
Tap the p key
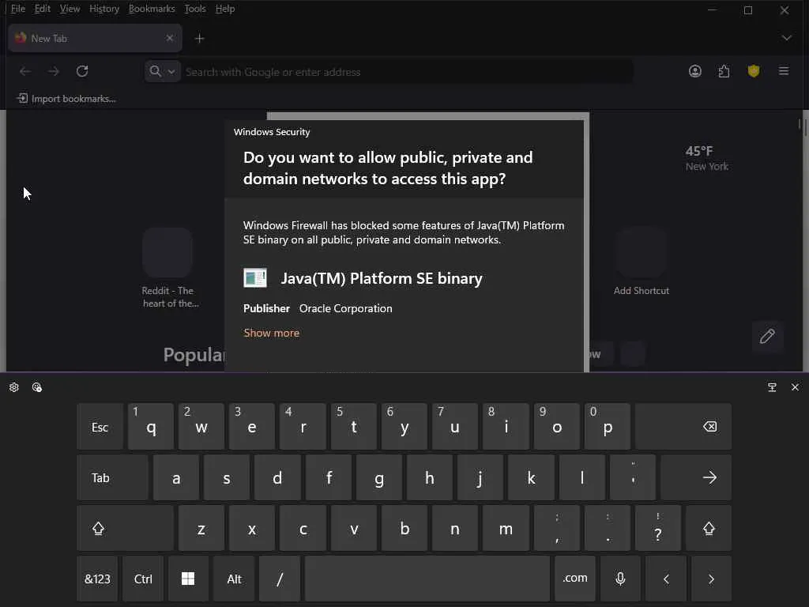click(608, 426)
